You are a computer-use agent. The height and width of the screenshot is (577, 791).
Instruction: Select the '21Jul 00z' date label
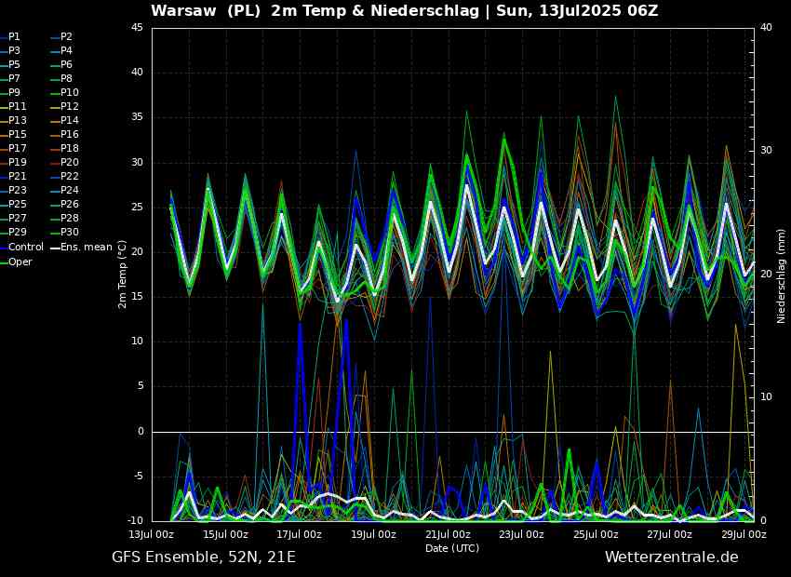449,534
